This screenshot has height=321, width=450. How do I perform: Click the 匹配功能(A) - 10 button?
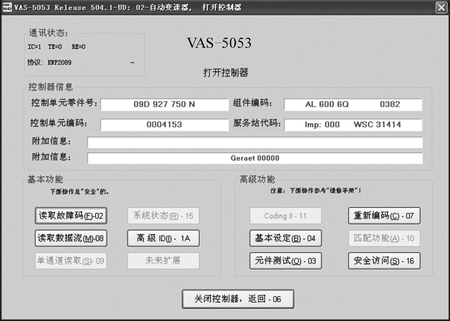[384, 238]
